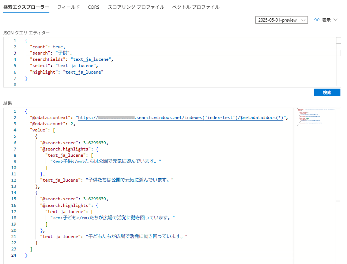Viewport: 347px width, 264px height.
Task: Click the 結果 label
Action: point(8,103)
